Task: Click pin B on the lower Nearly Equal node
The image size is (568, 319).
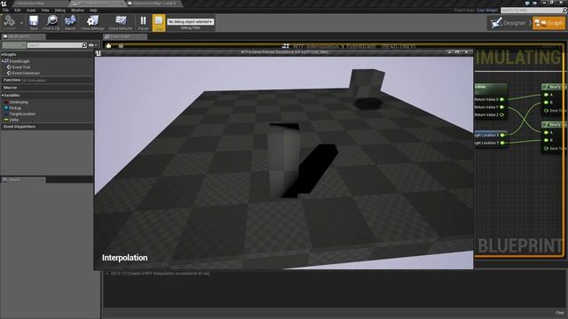Action: pyautogui.click(x=547, y=140)
